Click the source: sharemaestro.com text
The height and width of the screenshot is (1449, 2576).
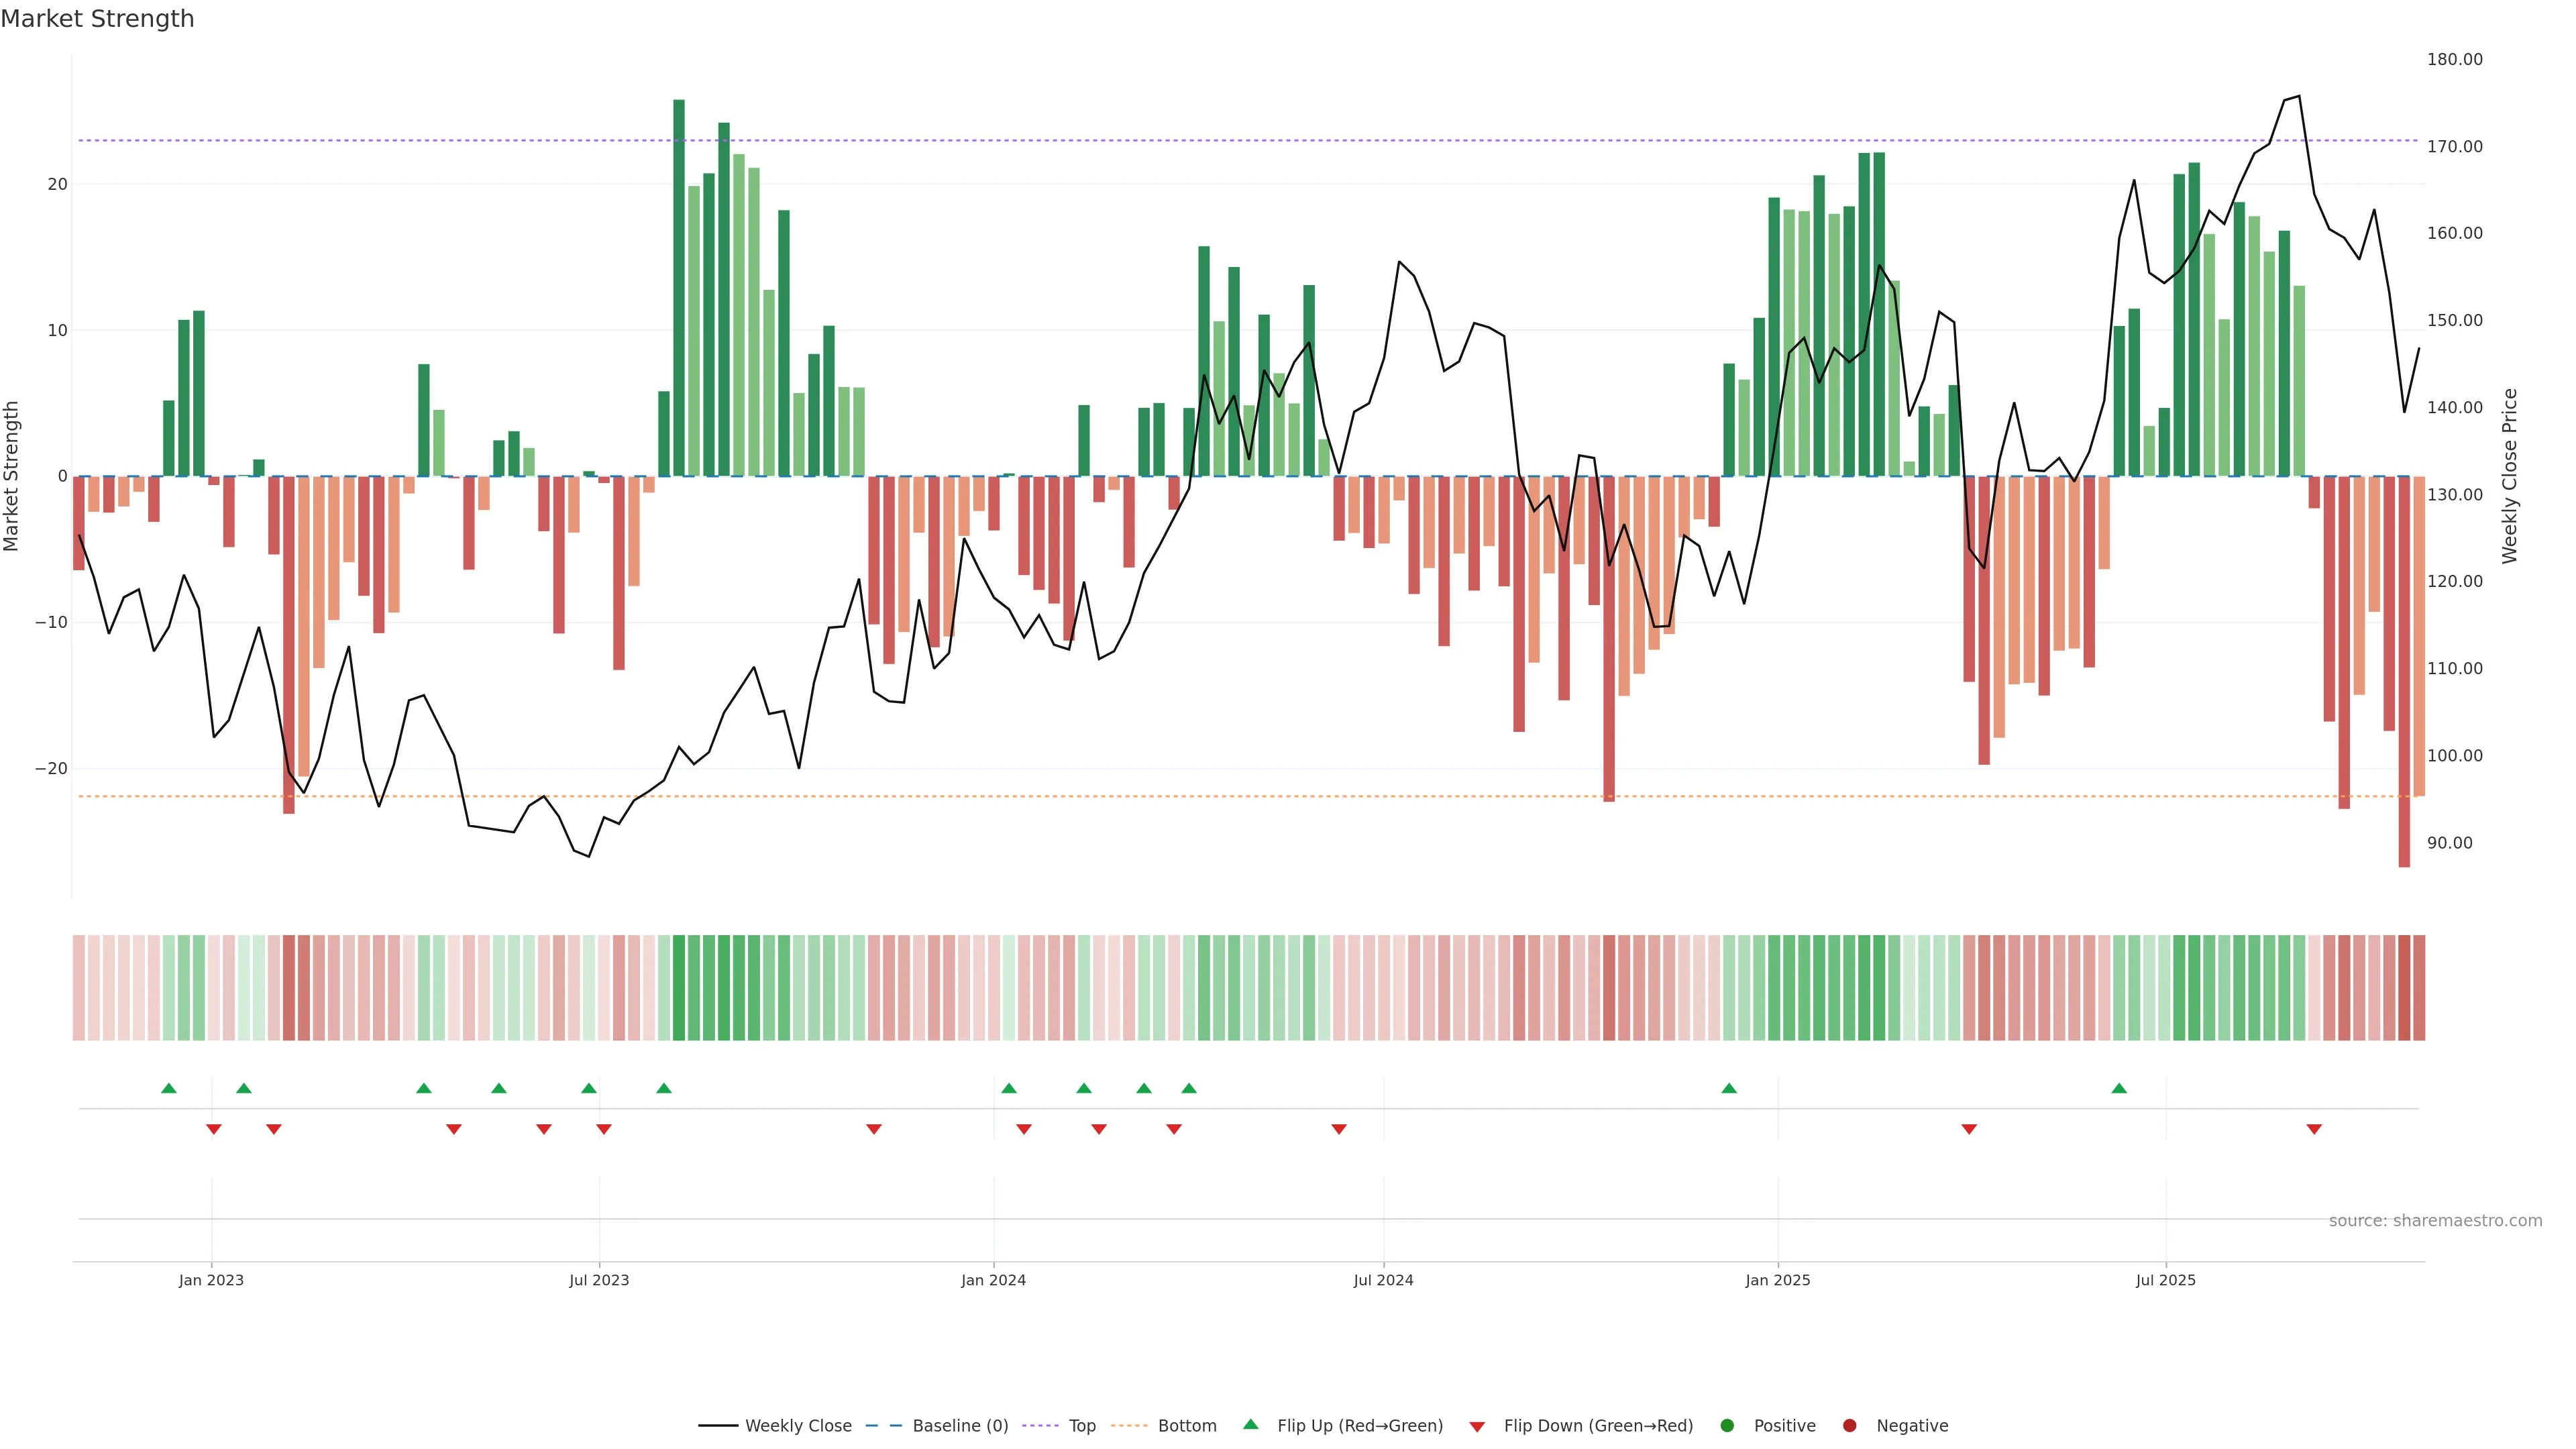click(x=2435, y=1221)
